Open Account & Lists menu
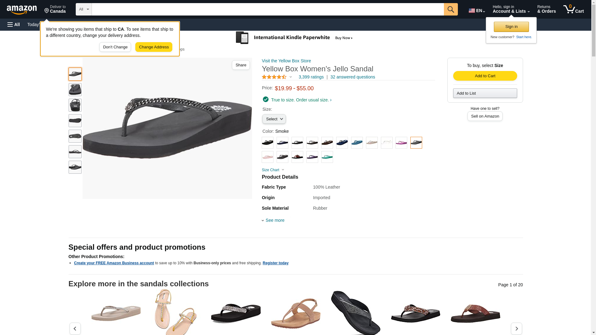The image size is (596, 335). point(511,9)
